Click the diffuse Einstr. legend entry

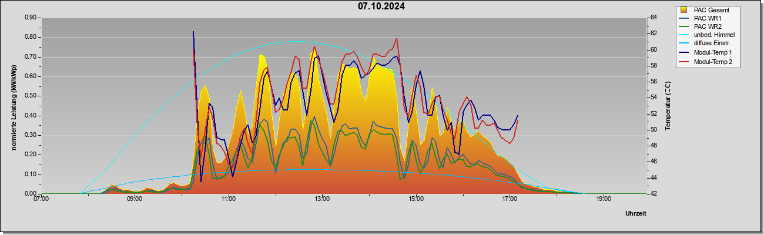click(x=712, y=43)
